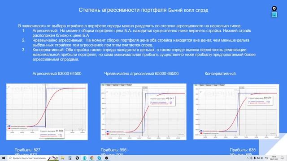This screenshot has height=161, width=287.
Task: Click the black pen-nib icon at top right
Action: pyautogui.click(x=274, y=8)
